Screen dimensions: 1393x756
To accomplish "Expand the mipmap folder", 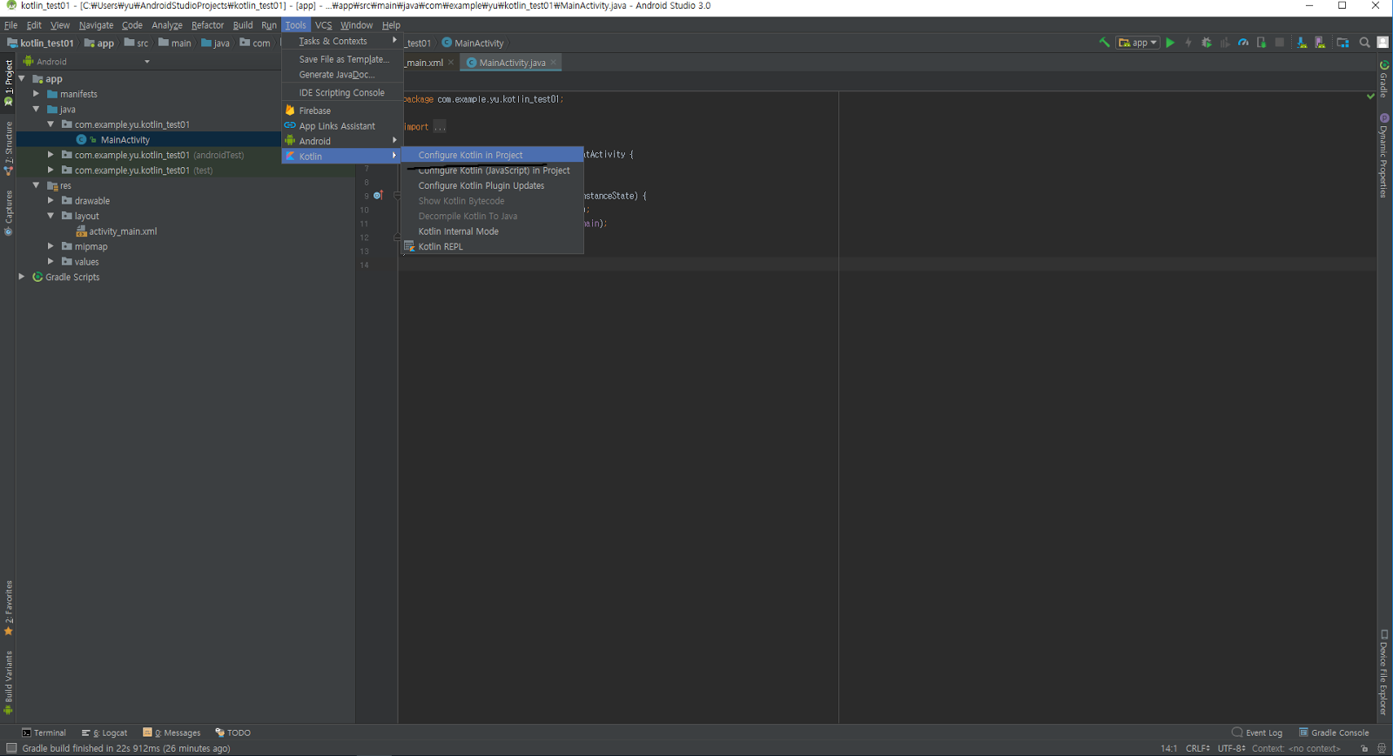I will [50, 246].
